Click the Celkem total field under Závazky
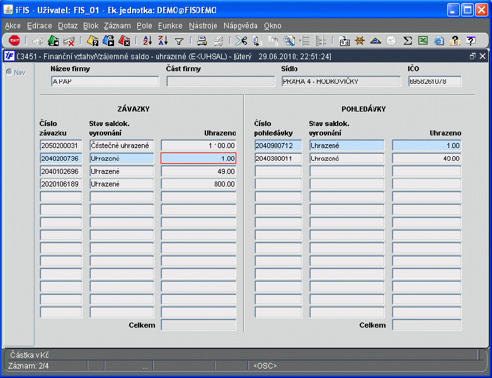This screenshot has width=492, height=378. click(198, 325)
